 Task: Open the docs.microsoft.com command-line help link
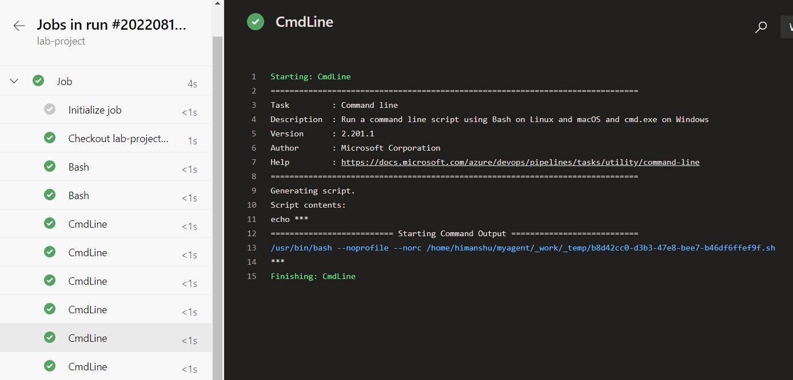[x=520, y=162]
